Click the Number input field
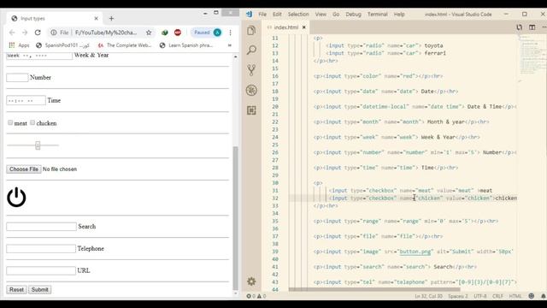547x308 pixels. (x=17, y=78)
